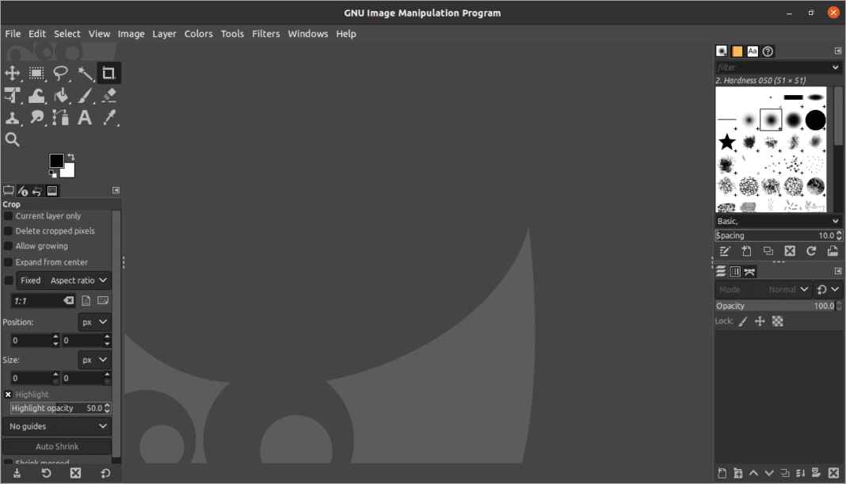Image resolution: width=846 pixels, height=484 pixels.
Task: Pick the Text tool
Action: pos(85,117)
